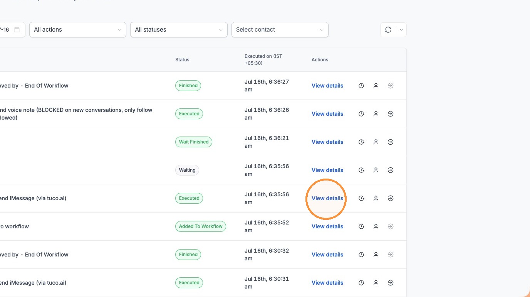Expand the All statuses dropdown
This screenshot has height=297, width=530.
(x=179, y=30)
